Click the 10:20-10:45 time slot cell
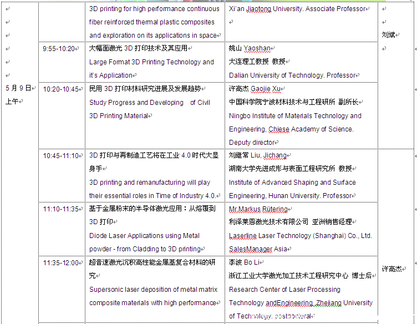417x324 pixels. coord(61,89)
